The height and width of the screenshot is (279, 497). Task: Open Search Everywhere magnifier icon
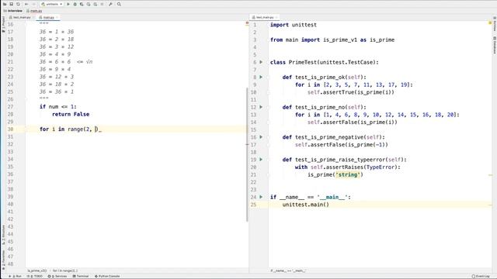tap(119, 4)
